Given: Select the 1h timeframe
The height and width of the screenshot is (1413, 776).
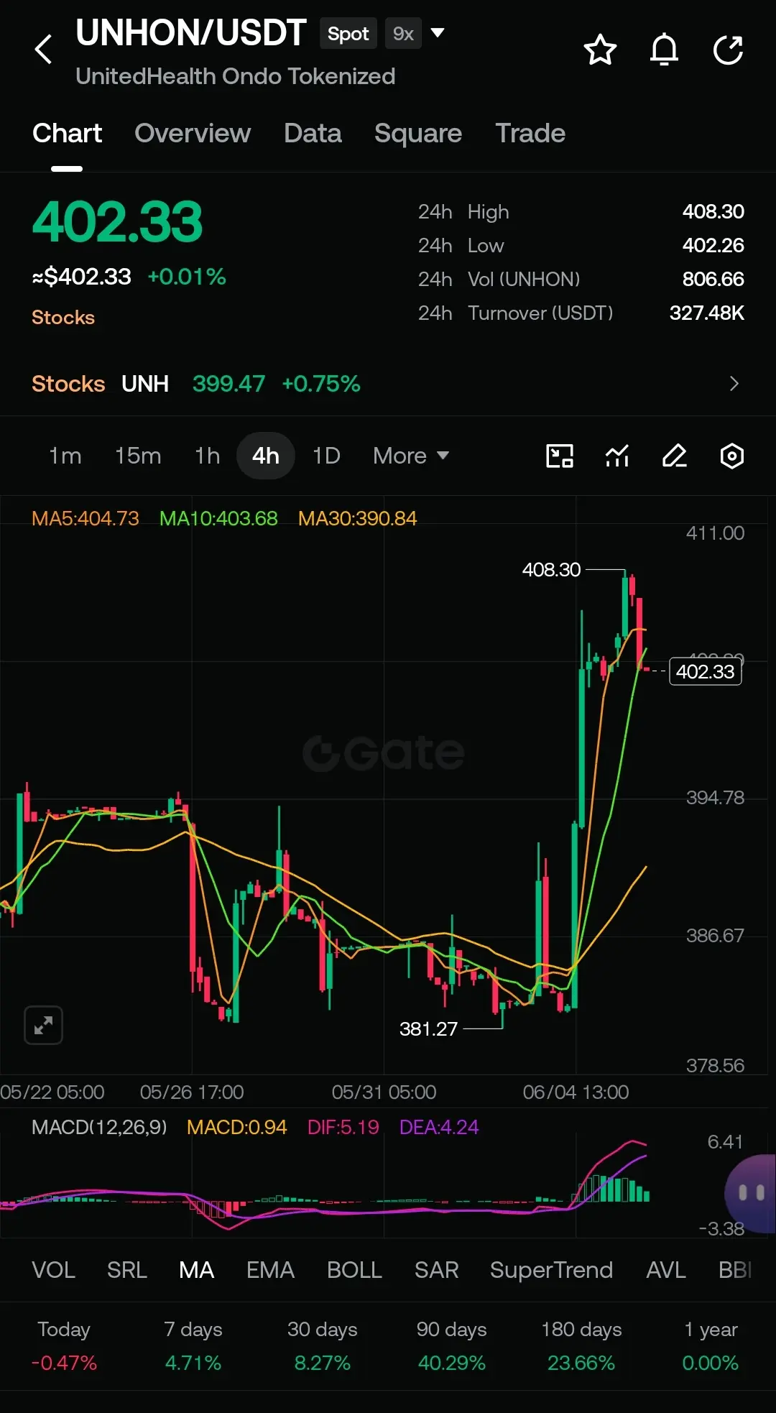Looking at the screenshot, I should click(207, 456).
